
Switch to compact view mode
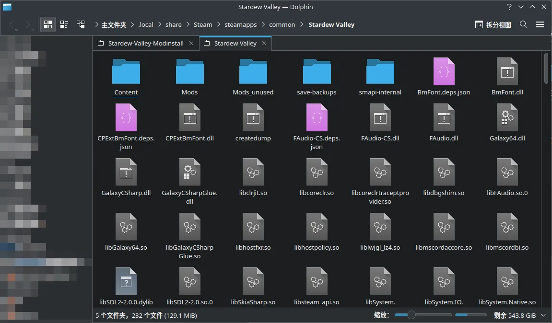tap(64, 24)
